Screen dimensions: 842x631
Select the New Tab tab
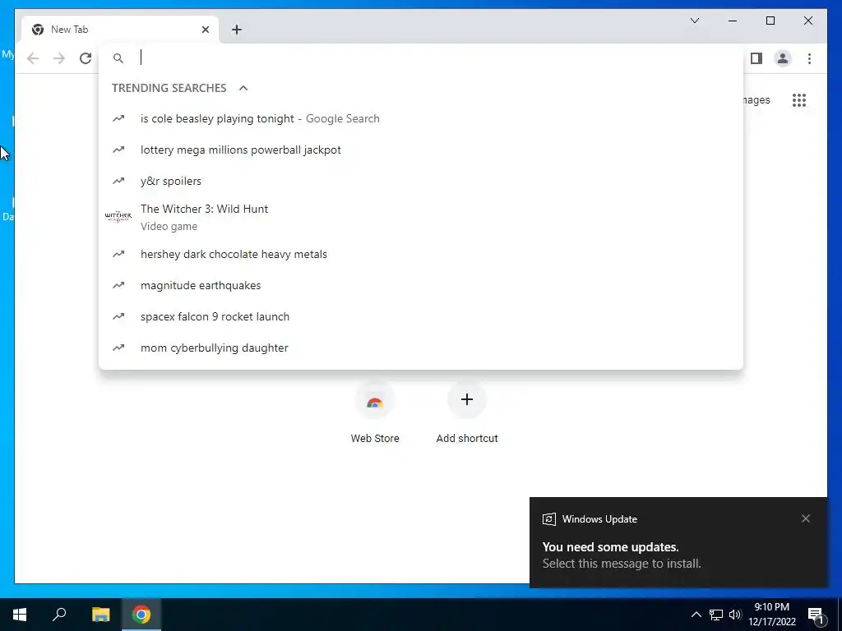pyautogui.click(x=120, y=30)
